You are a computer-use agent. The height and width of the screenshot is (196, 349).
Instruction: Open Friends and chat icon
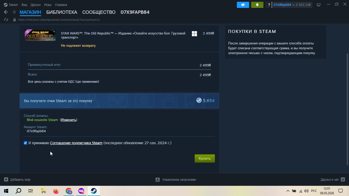pos(343,180)
